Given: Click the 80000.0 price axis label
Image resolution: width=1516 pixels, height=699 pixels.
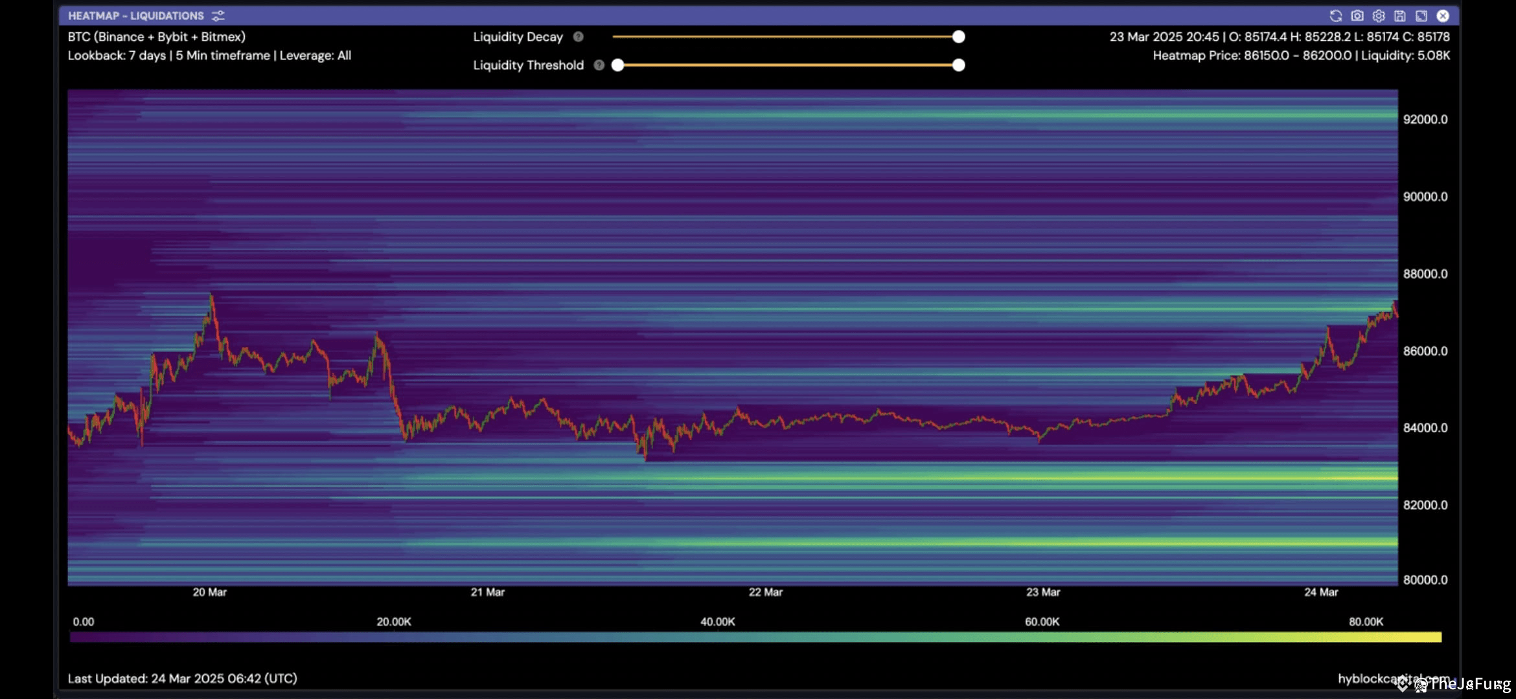Looking at the screenshot, I should (x=1425, y=580).
